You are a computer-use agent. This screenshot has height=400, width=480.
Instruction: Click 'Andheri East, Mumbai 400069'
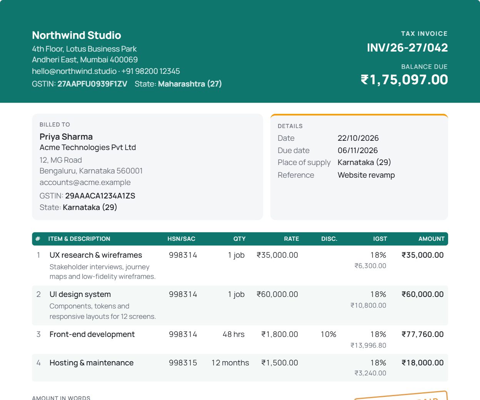click(85, 60)
